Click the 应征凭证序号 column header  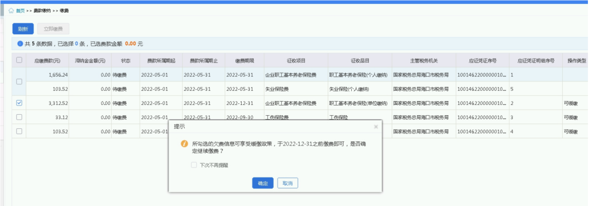[x=483, y=60]
